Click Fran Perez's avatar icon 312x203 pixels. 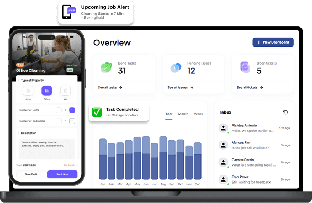(223, 179)
